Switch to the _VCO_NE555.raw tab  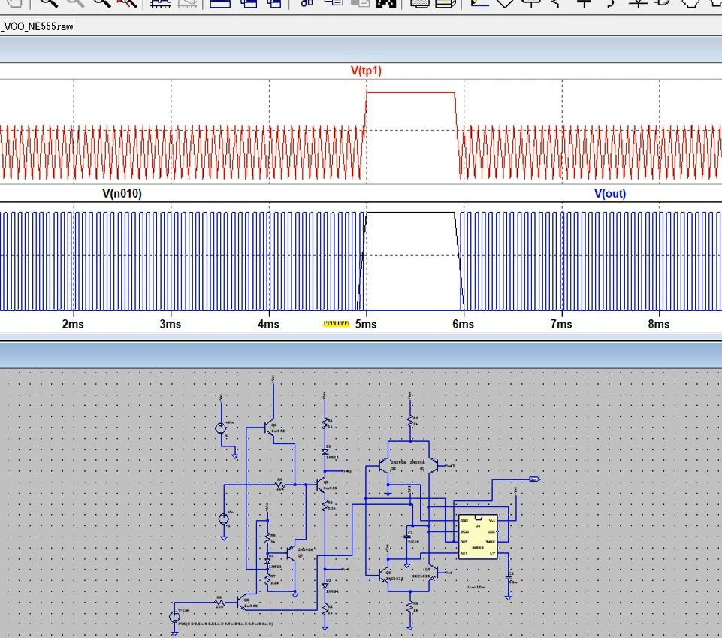(x=38, y=26)
